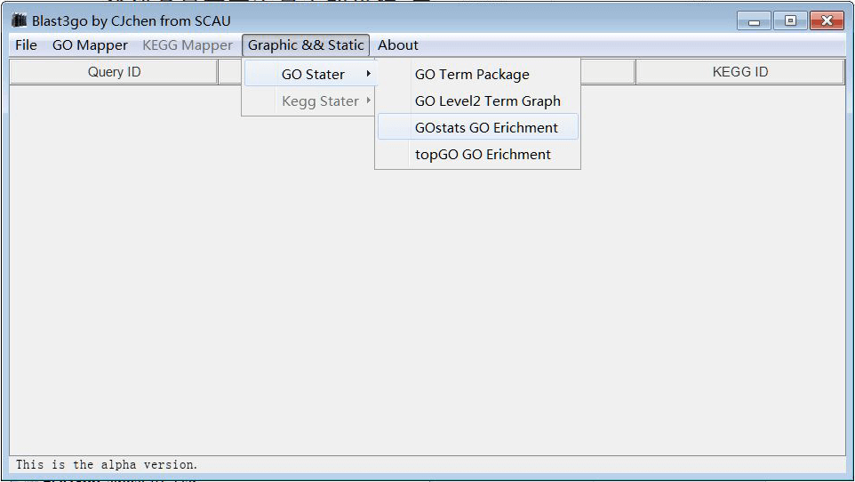This screenshot has height=482, width=855.
Task: Maximize the Blast3go window
Action: 790,20
